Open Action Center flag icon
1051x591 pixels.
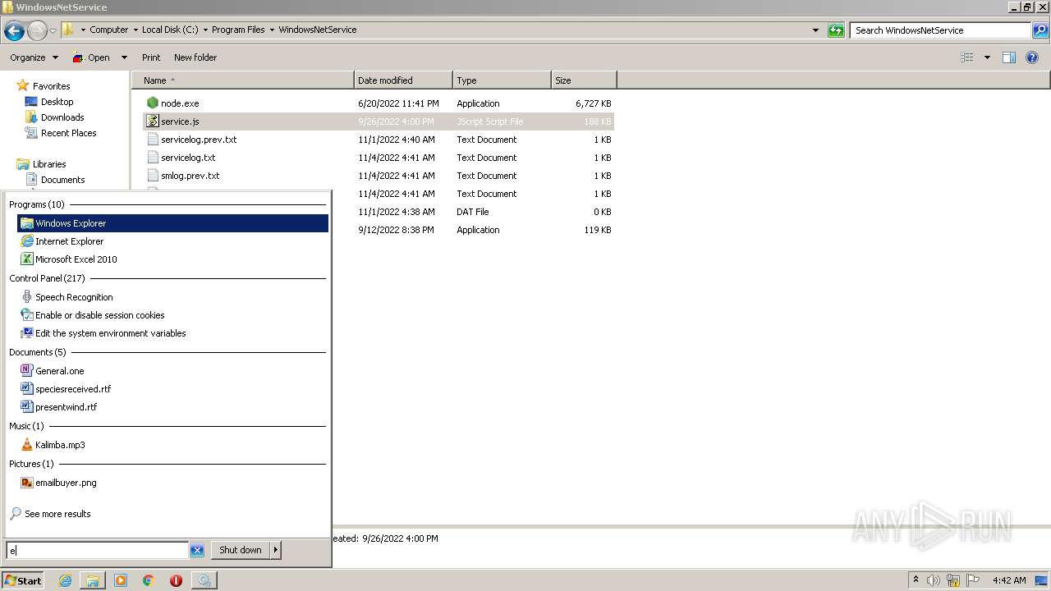coord(973,580)
